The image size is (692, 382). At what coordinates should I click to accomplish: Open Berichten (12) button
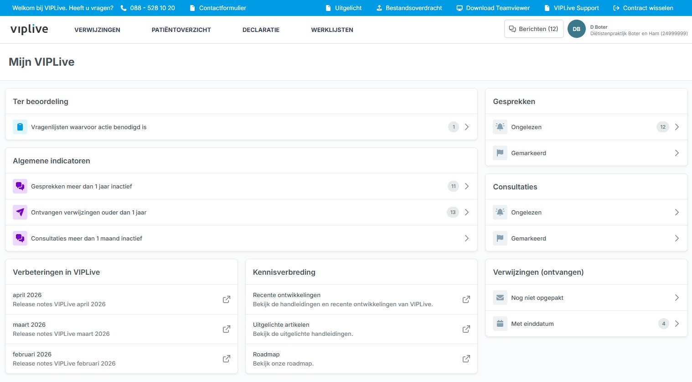534,29
